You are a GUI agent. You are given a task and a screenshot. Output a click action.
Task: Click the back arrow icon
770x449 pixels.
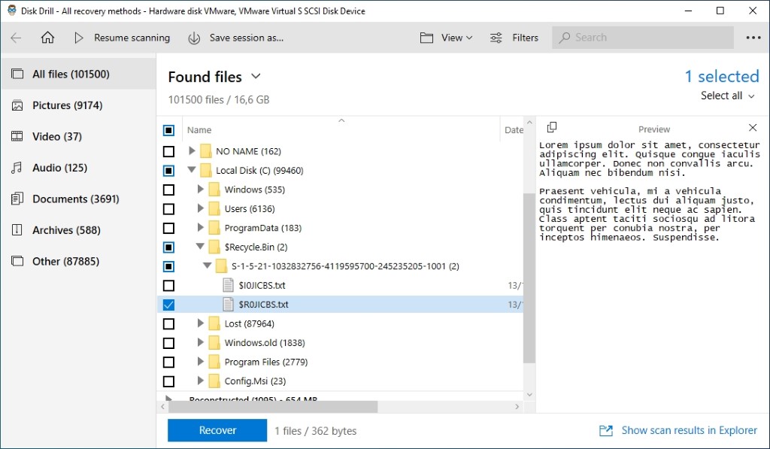click(17, 38)
